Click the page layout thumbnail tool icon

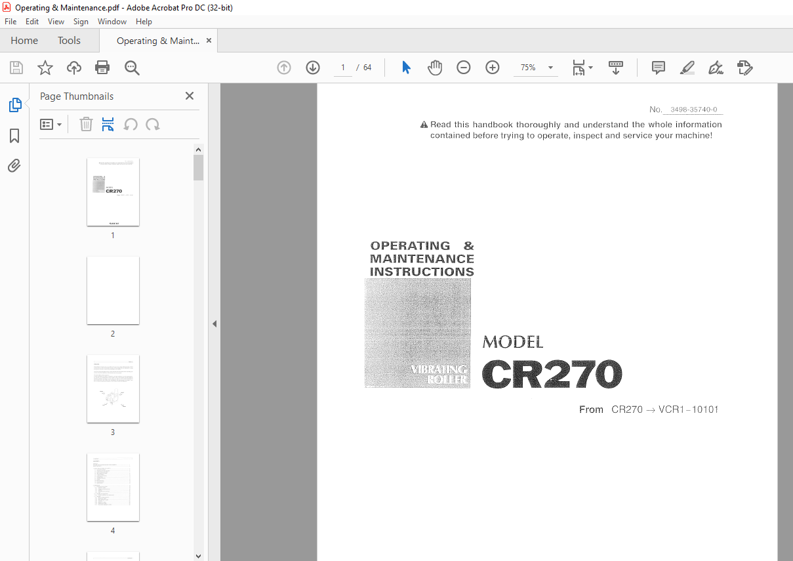(x=108, y=125)
